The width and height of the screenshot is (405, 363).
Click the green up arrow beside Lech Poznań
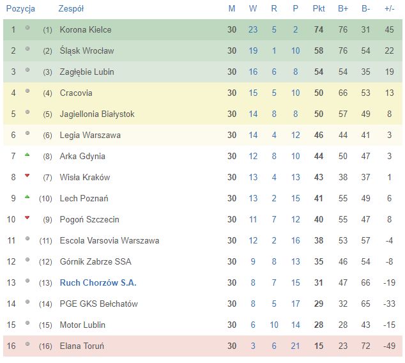[27, 197]
